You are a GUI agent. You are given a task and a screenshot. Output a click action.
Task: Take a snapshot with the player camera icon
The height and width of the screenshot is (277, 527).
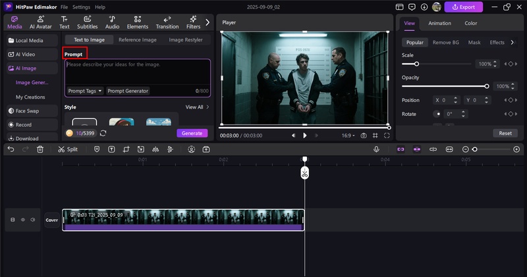coord(364,136)
